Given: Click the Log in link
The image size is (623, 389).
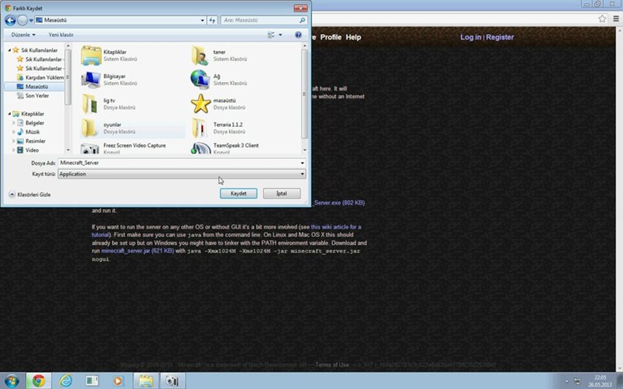Looking at the screenshot, I should [471, 37].
